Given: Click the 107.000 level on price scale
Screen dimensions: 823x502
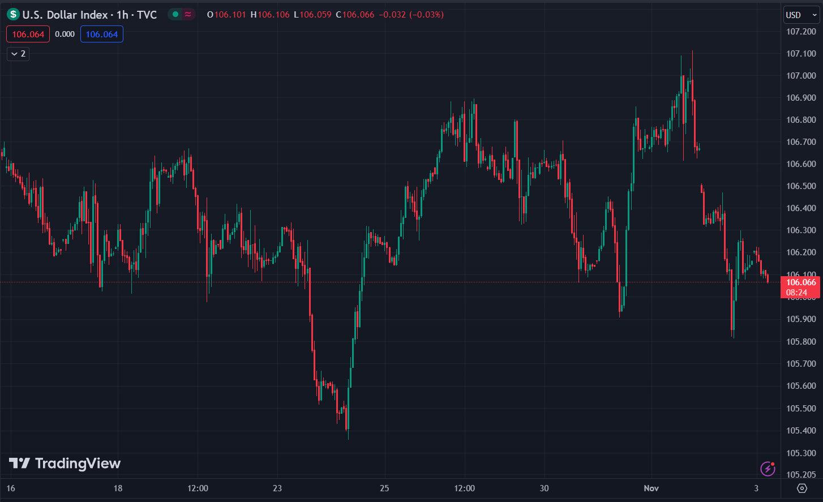Looking at the screenshot, I should (800, 76).
